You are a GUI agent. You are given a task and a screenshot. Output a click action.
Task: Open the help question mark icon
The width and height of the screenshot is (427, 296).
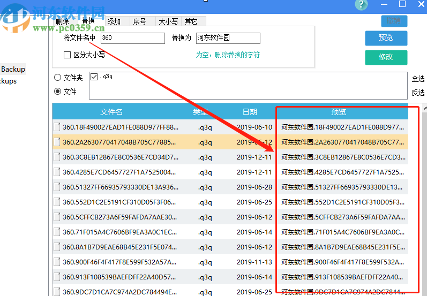361,4
